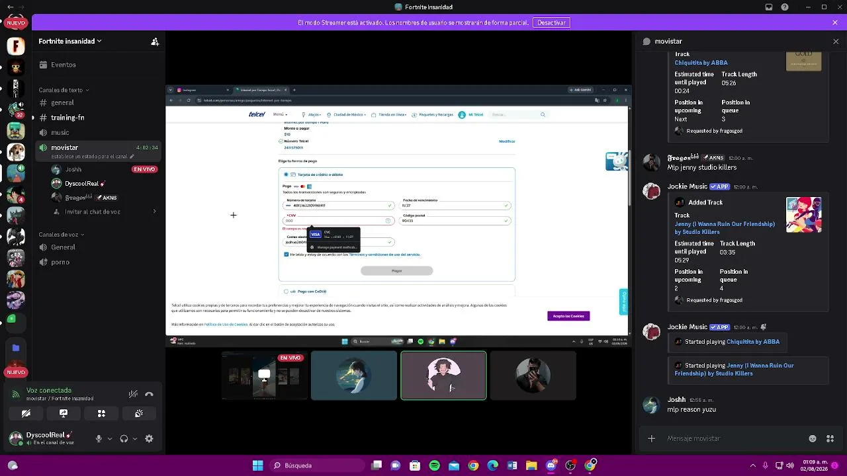
Task: Mute microphone in user panel
Action: pos(99,438)
